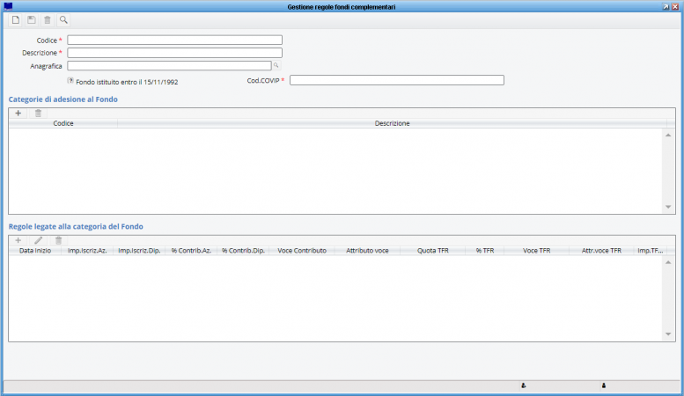Delete category using trash icon under Categorie
Image resolution: width=684 pixels, height=396 pixels.
tap(39, 114)
